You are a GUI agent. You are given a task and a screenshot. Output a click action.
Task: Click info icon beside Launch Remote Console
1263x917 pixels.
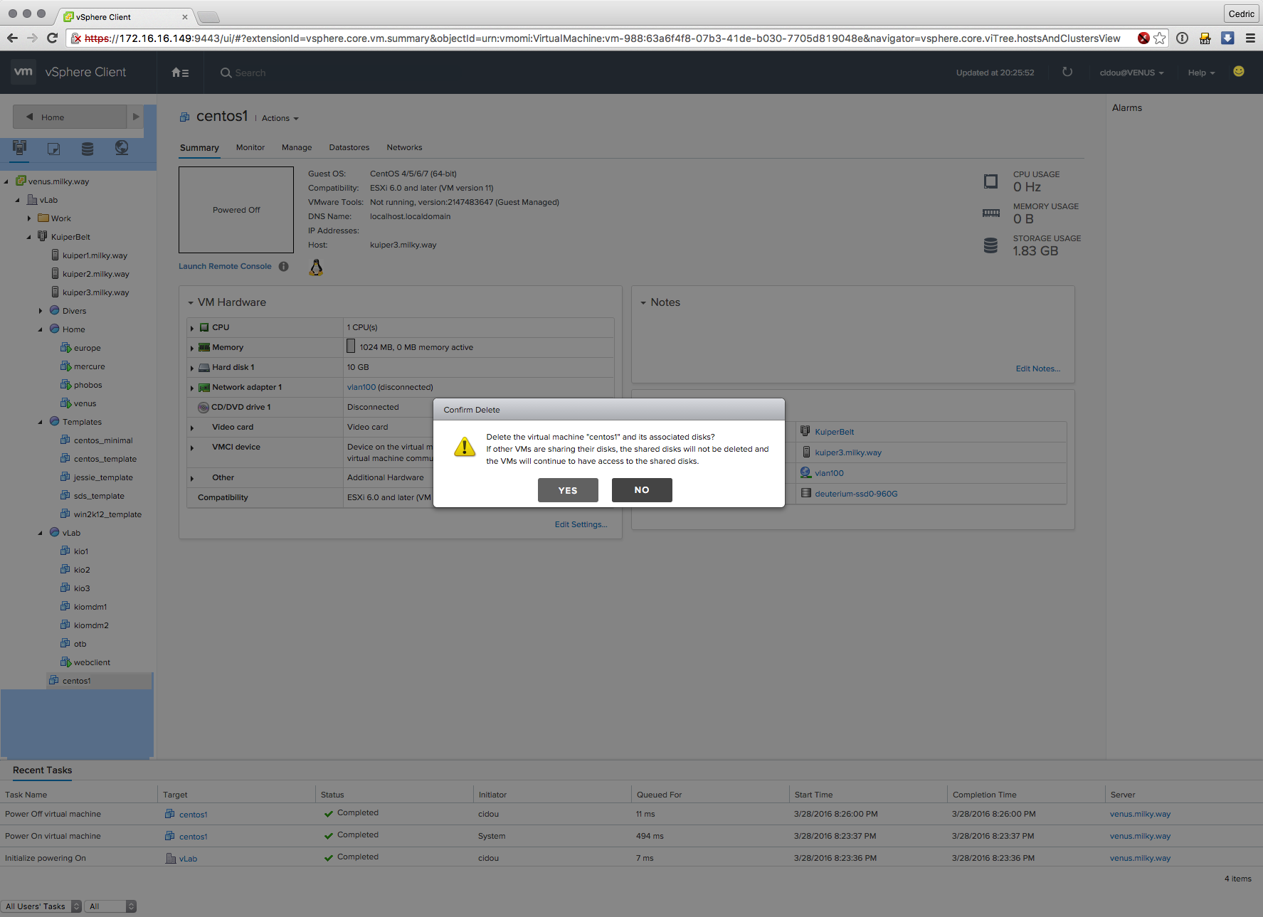click(x=283, y=266)
